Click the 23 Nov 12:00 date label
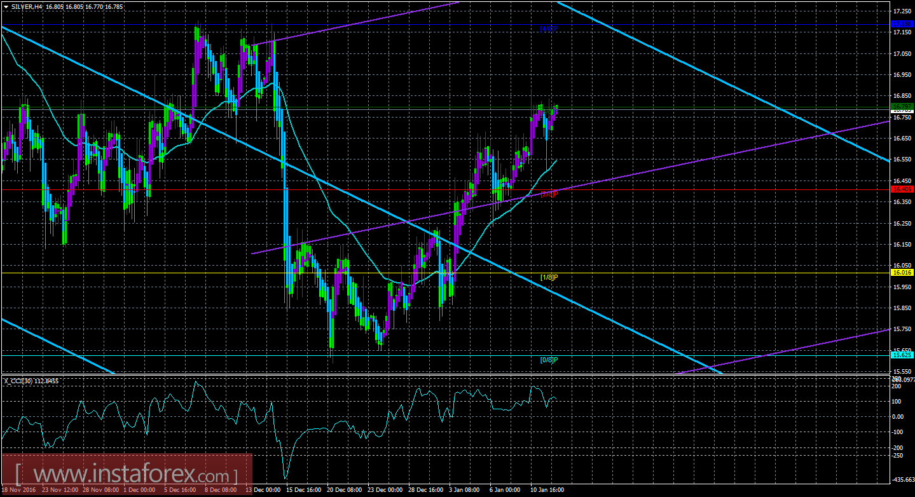 pyautogui.click(x=60, y=490)
